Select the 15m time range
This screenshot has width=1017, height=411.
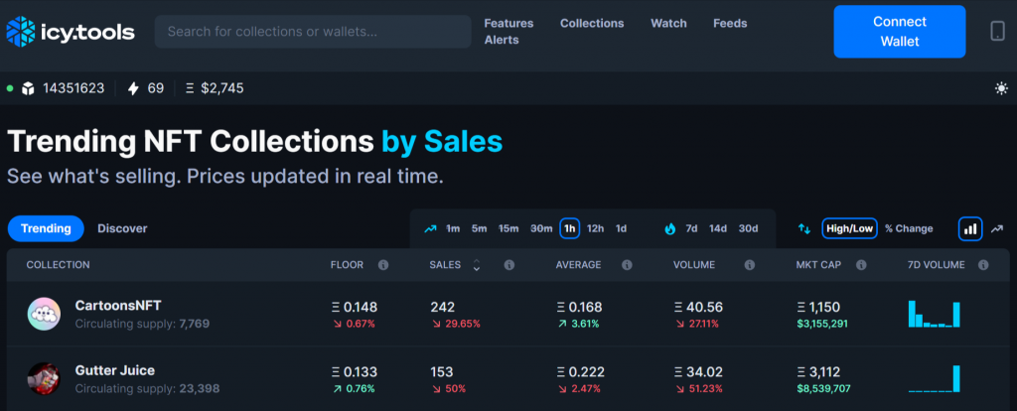(508, 229)
